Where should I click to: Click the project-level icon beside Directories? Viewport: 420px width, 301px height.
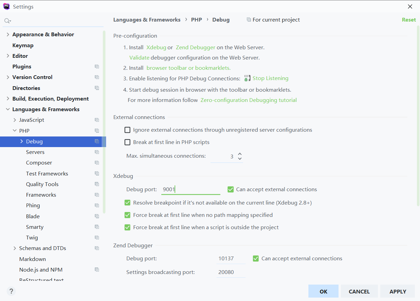[x=97, y=88]
